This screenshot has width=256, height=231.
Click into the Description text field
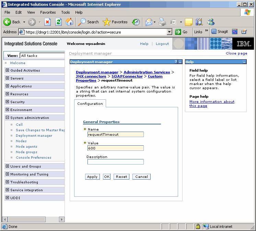point(115,162)
